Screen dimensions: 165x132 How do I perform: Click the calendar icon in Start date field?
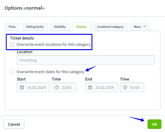point(22,88)
